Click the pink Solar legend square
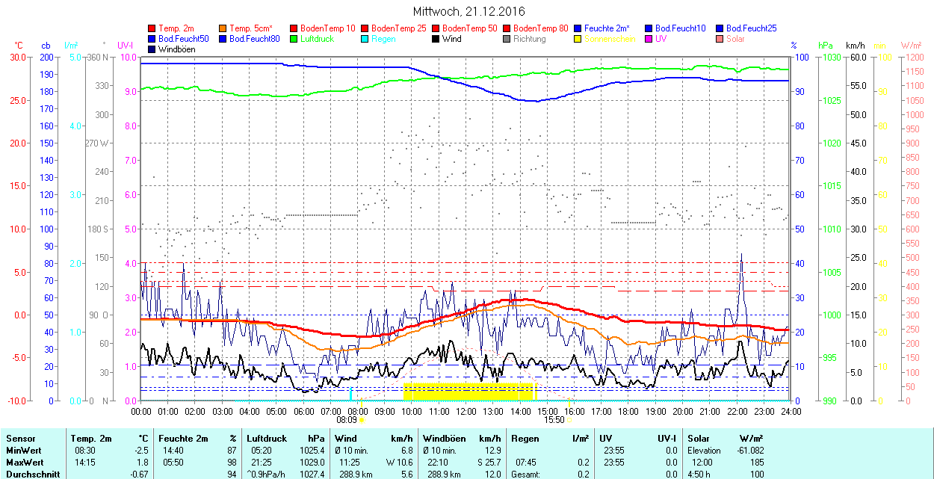The height and width of the screenshot is (479, 934). click(720, 39)
